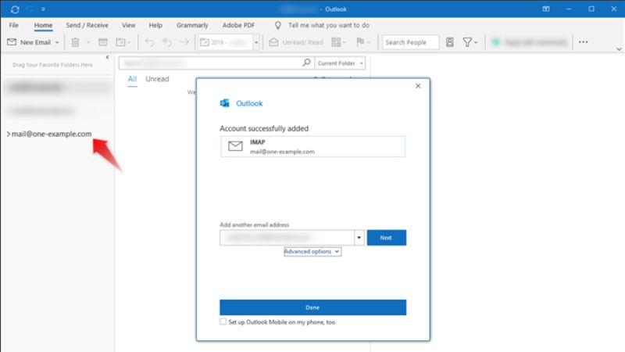Click the Send/Receive sync icon in title bar
The height and width of the screenshot is (352, 625).
tap(15, 9)
